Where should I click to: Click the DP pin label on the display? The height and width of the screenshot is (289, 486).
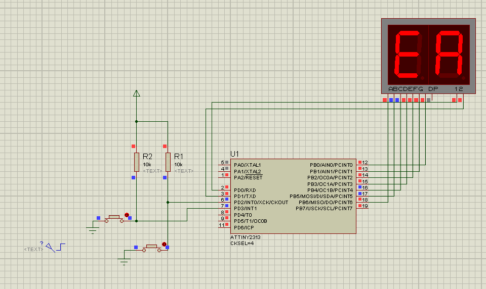click(x=433, y=89)
